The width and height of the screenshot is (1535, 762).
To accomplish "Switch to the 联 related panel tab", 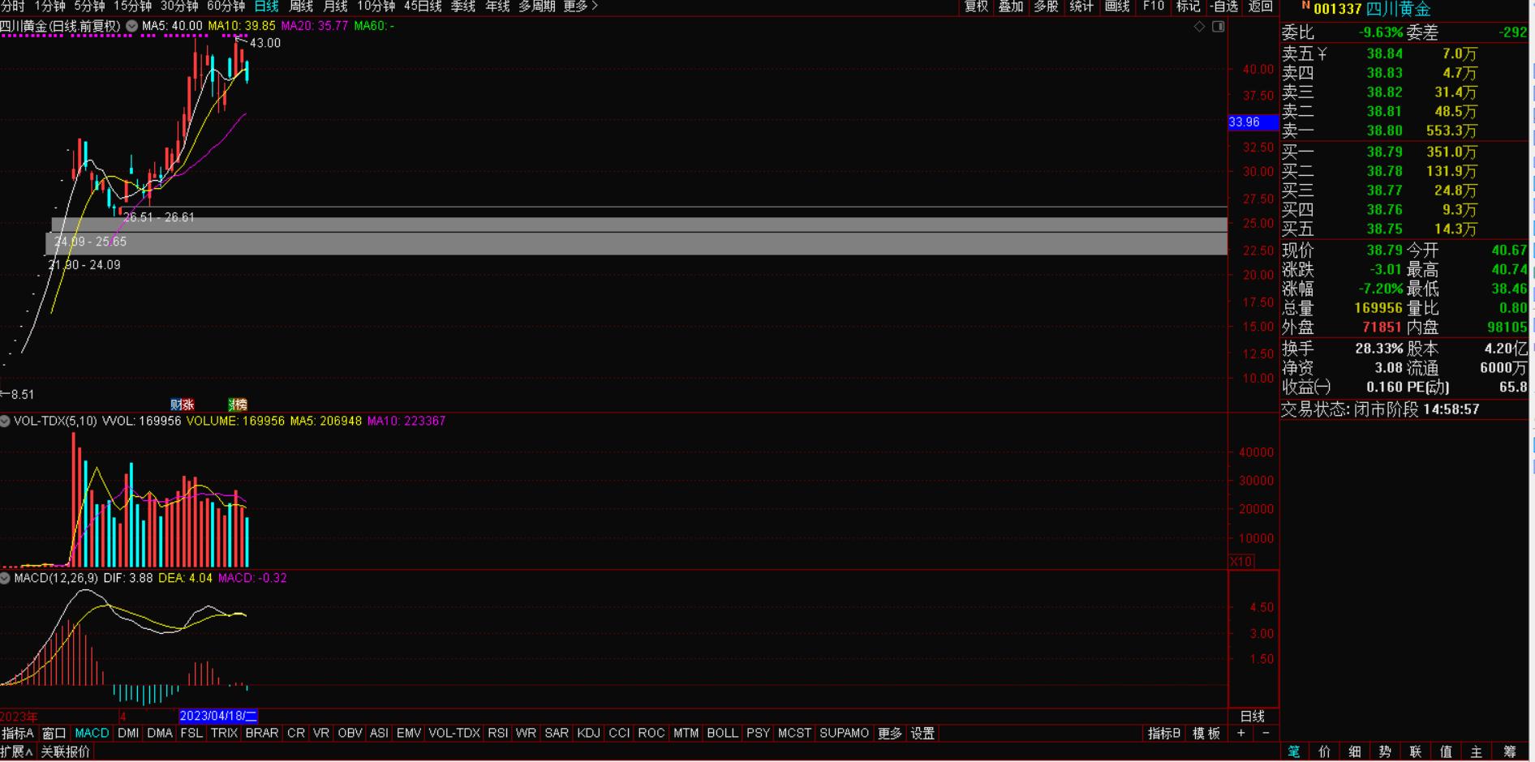I will pyautogui.click(x=1416, y=751).
